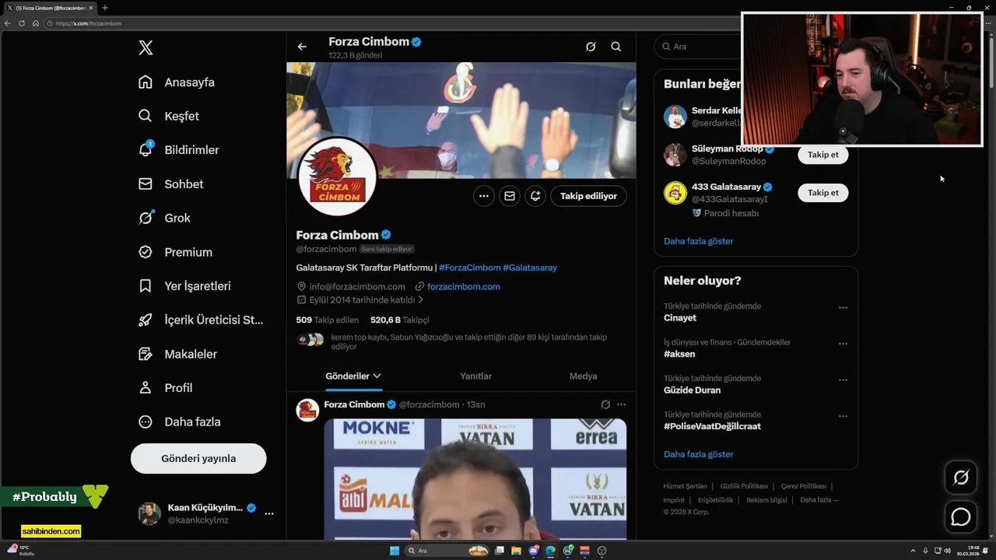Viewport: 996px width, 560px height.
Task: Open İçerik Üreticisi Studio
Action: pyautogui.click(x=201, y=320)
